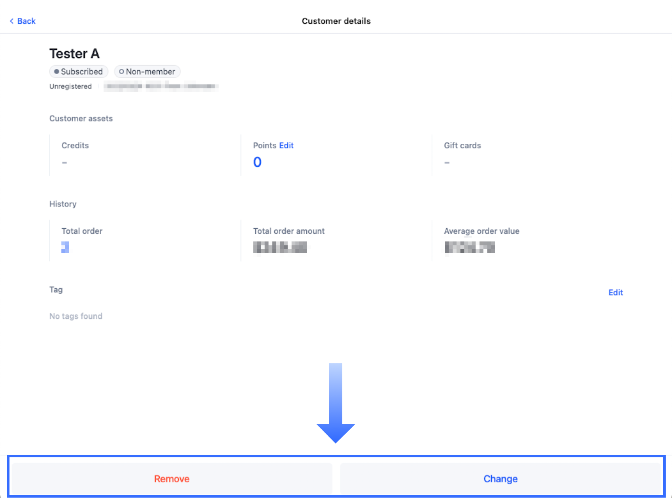This screenshot has height=498, width=672.
Task: Click the Customer details page title
Action: point(336,21)
